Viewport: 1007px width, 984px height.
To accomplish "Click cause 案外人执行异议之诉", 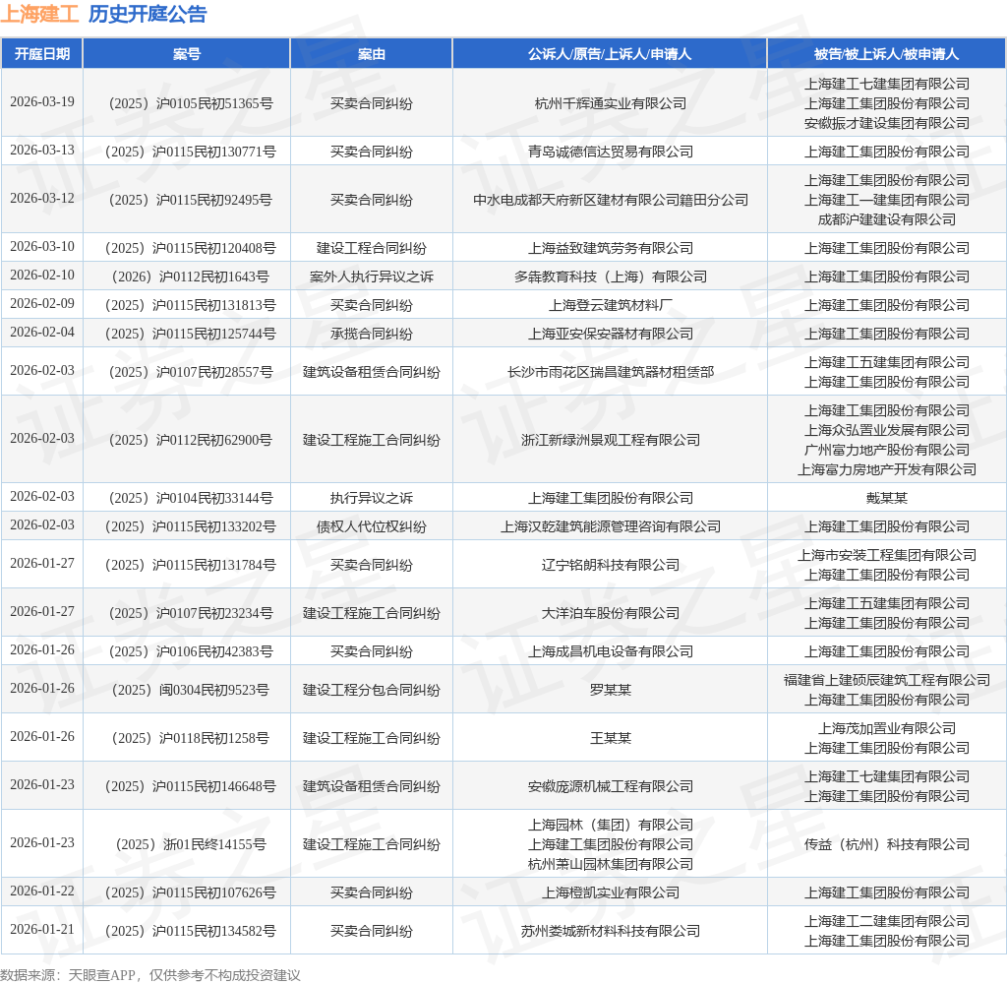I will point(371,277).
